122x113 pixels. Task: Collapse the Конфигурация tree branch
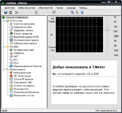[x=4, y=70]
